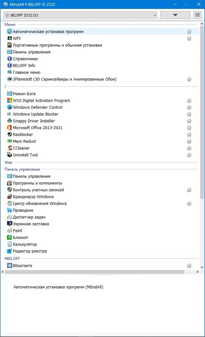The image size is (205, 337).
Task: Click the CCleaner icon
Action: pyautogui.click(x=9, y=148)
